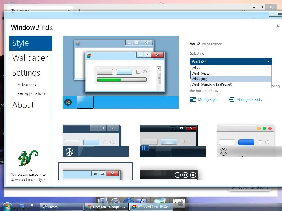
Task: Open the Manage presets link
Action: pos(249,99)
